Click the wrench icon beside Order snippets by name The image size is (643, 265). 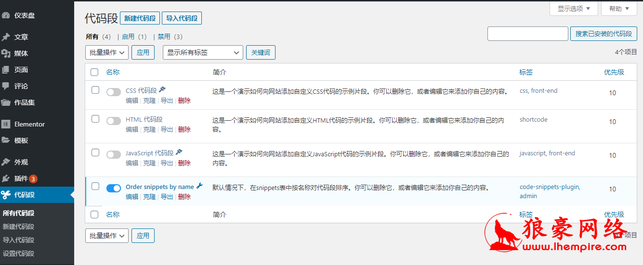pyautogui.click(x=199, y=186)
